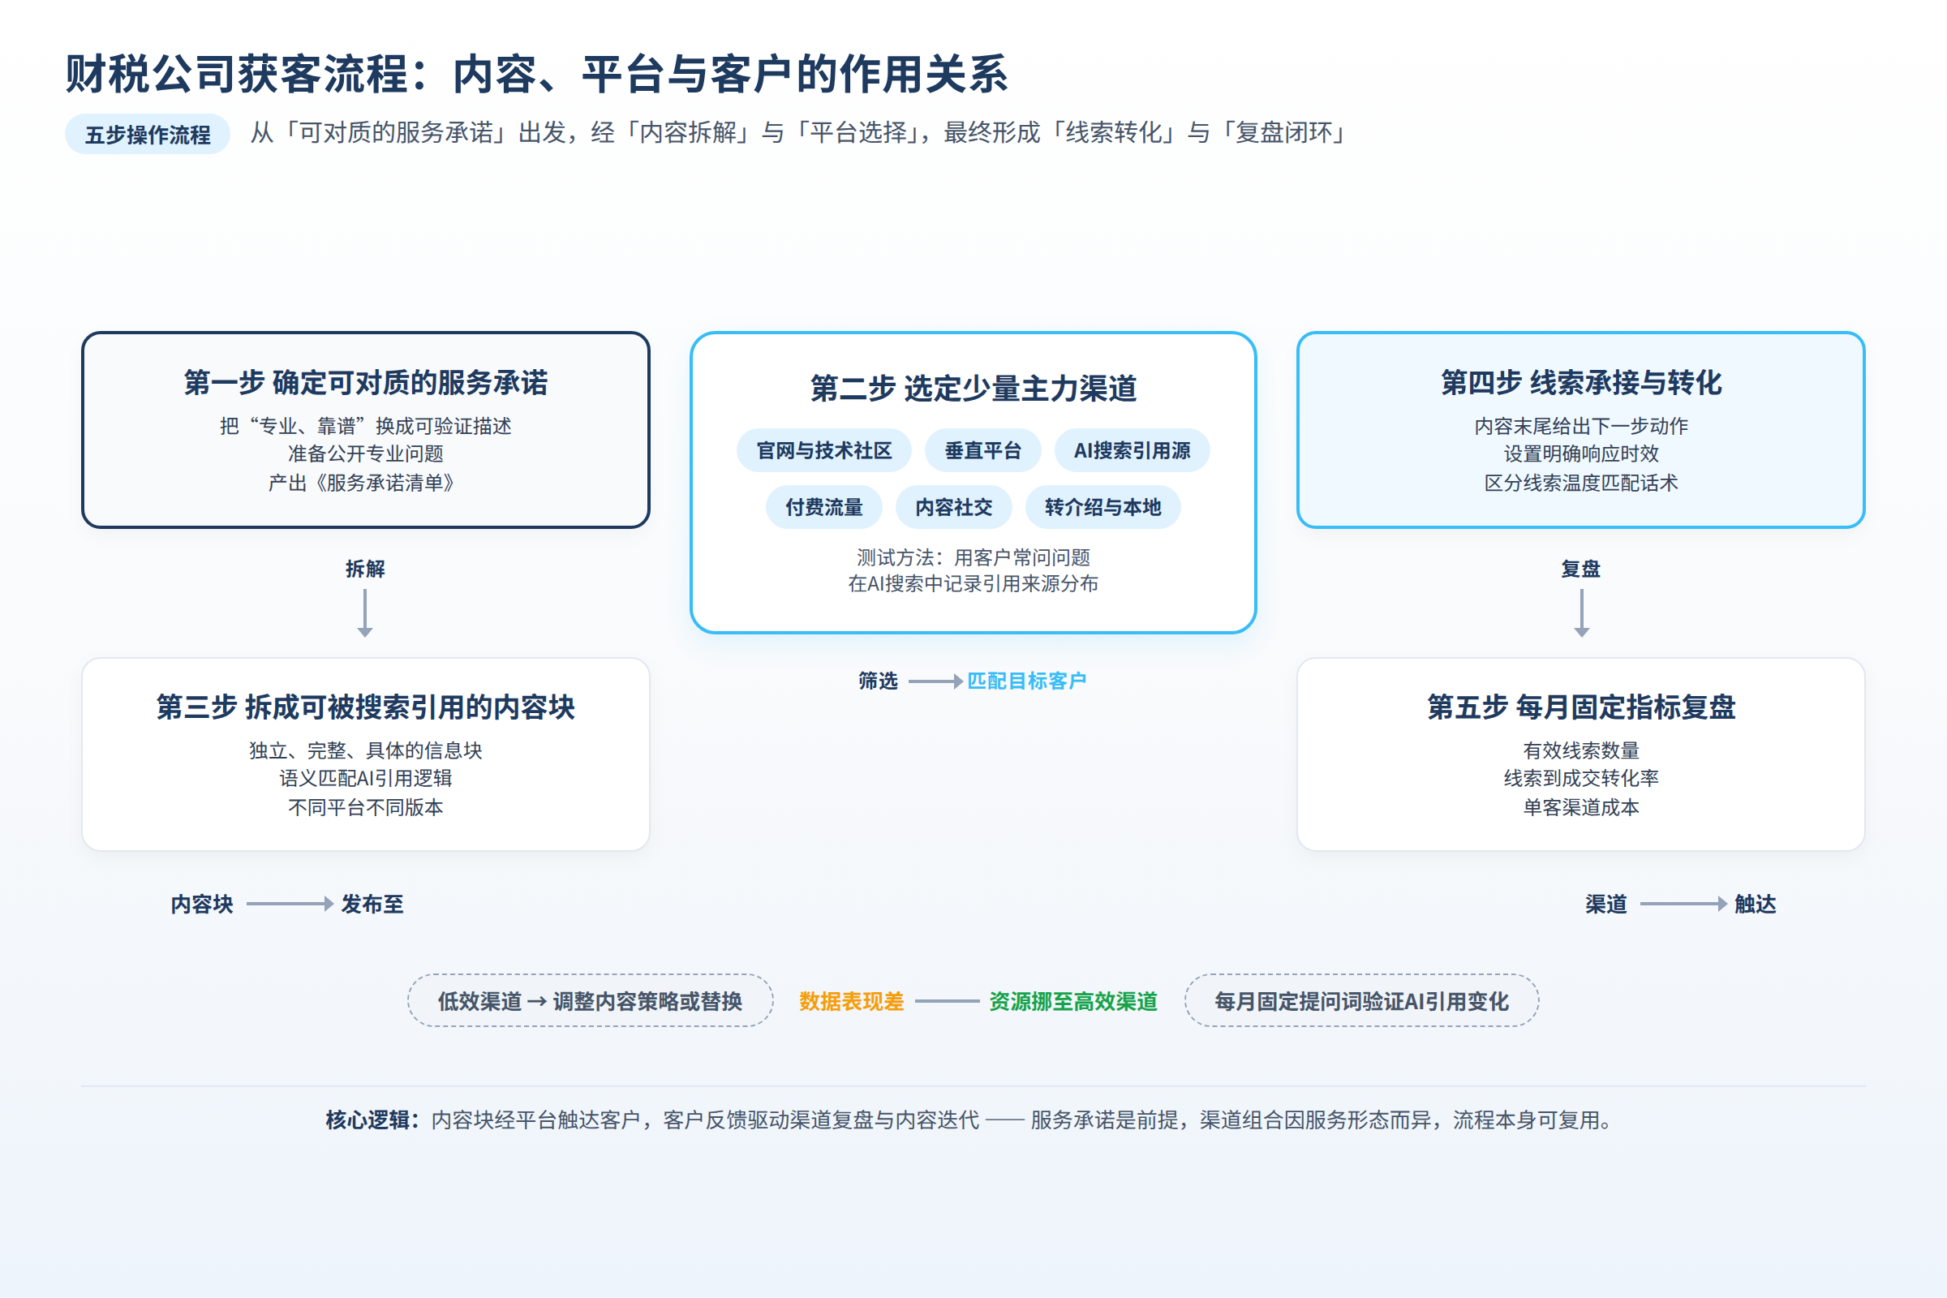Click the 五步操作流程 badge
Viewport: 1947px width, 1298px height.
pyautogui.click(x=148, y=134)
